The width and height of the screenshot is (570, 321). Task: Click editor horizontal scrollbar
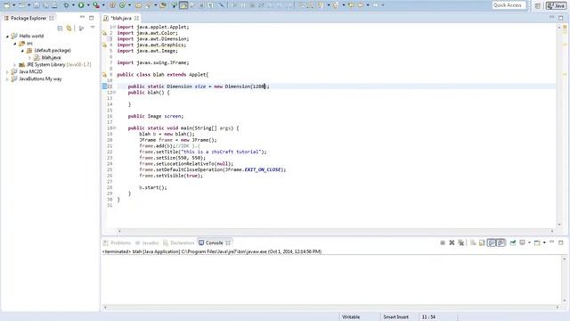(335, 231)
